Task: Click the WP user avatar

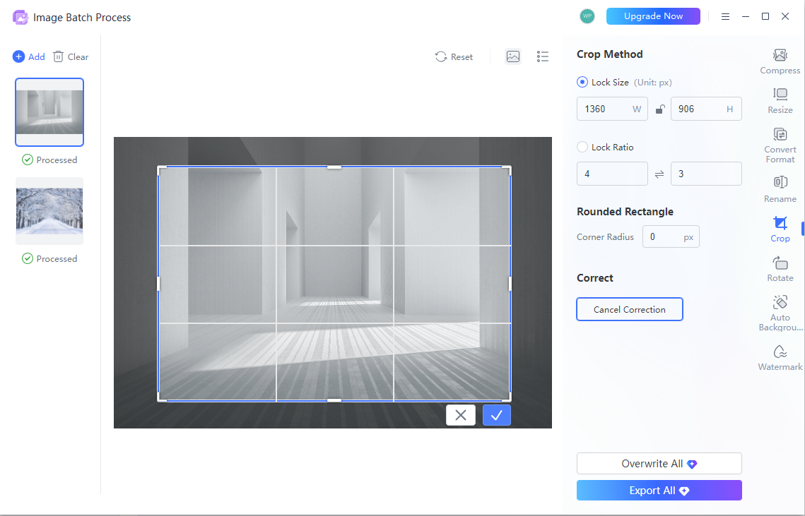Action: 587,16
